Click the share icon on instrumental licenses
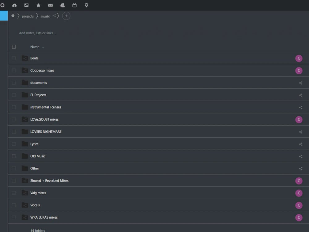 pyautogui.click(x=301, y=107)
